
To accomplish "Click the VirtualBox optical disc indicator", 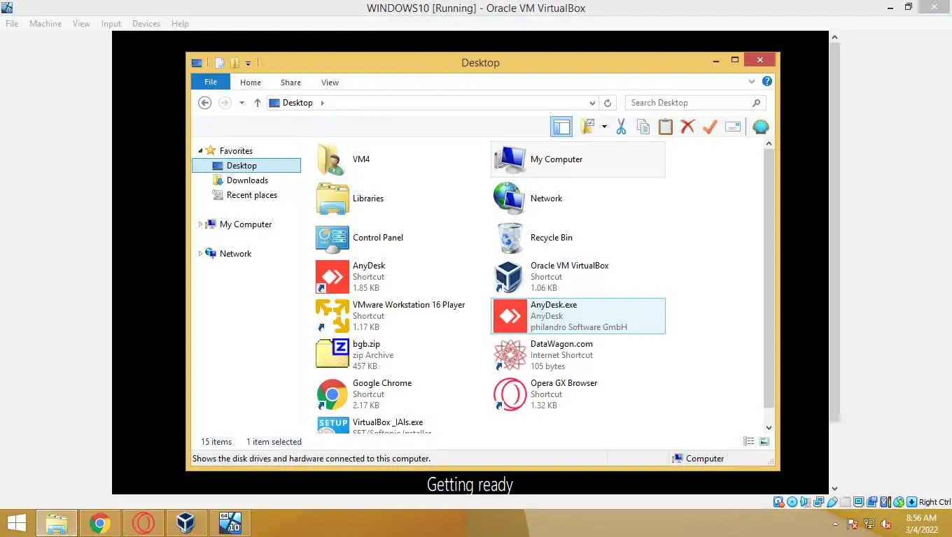I will (x=792, y=502).
